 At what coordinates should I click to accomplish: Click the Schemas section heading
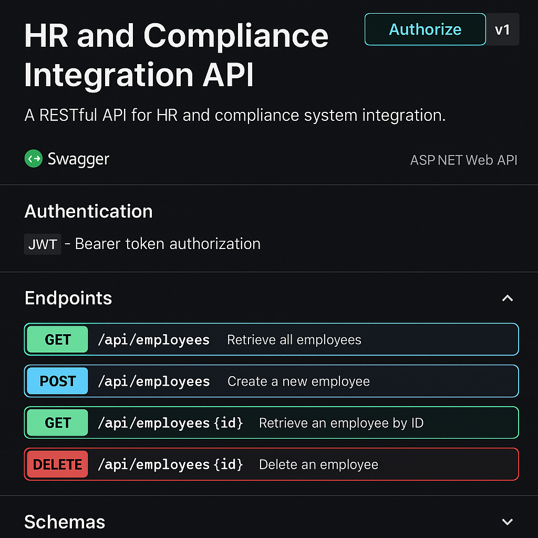pyautogui.click(x=65, y=522)
